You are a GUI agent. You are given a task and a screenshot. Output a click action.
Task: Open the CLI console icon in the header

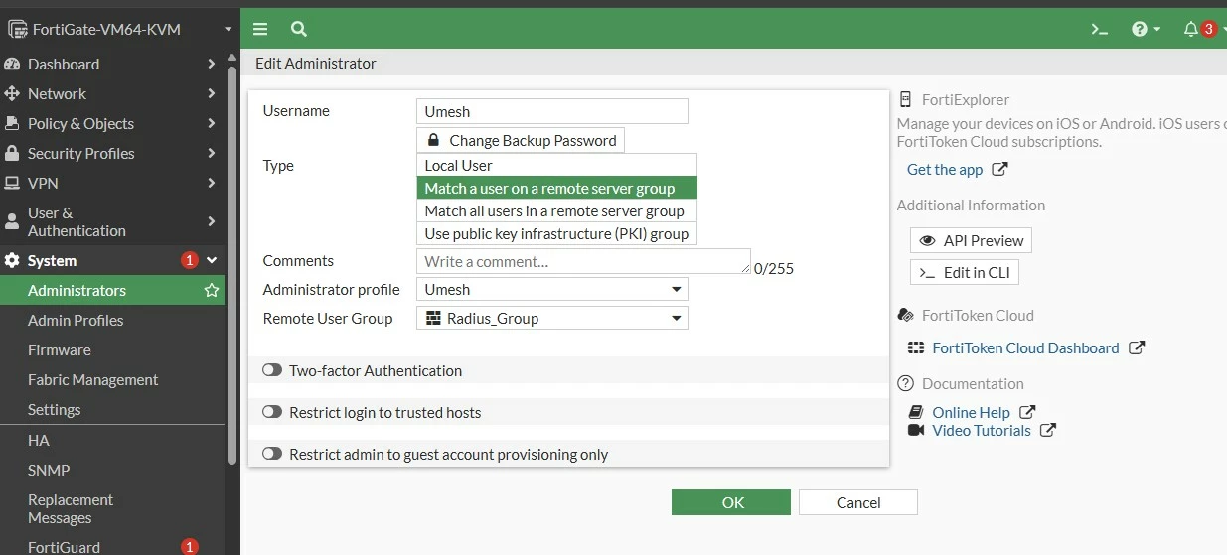1099,29
